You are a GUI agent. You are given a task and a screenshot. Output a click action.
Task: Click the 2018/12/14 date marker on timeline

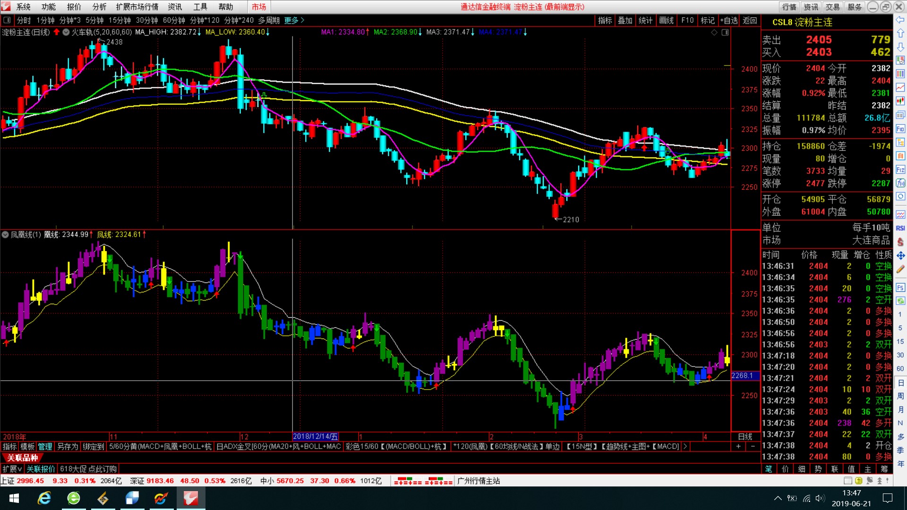(x=315, y=436)
